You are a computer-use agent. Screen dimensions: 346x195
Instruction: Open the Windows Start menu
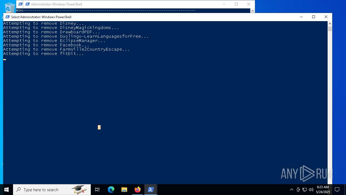(6, 190)
